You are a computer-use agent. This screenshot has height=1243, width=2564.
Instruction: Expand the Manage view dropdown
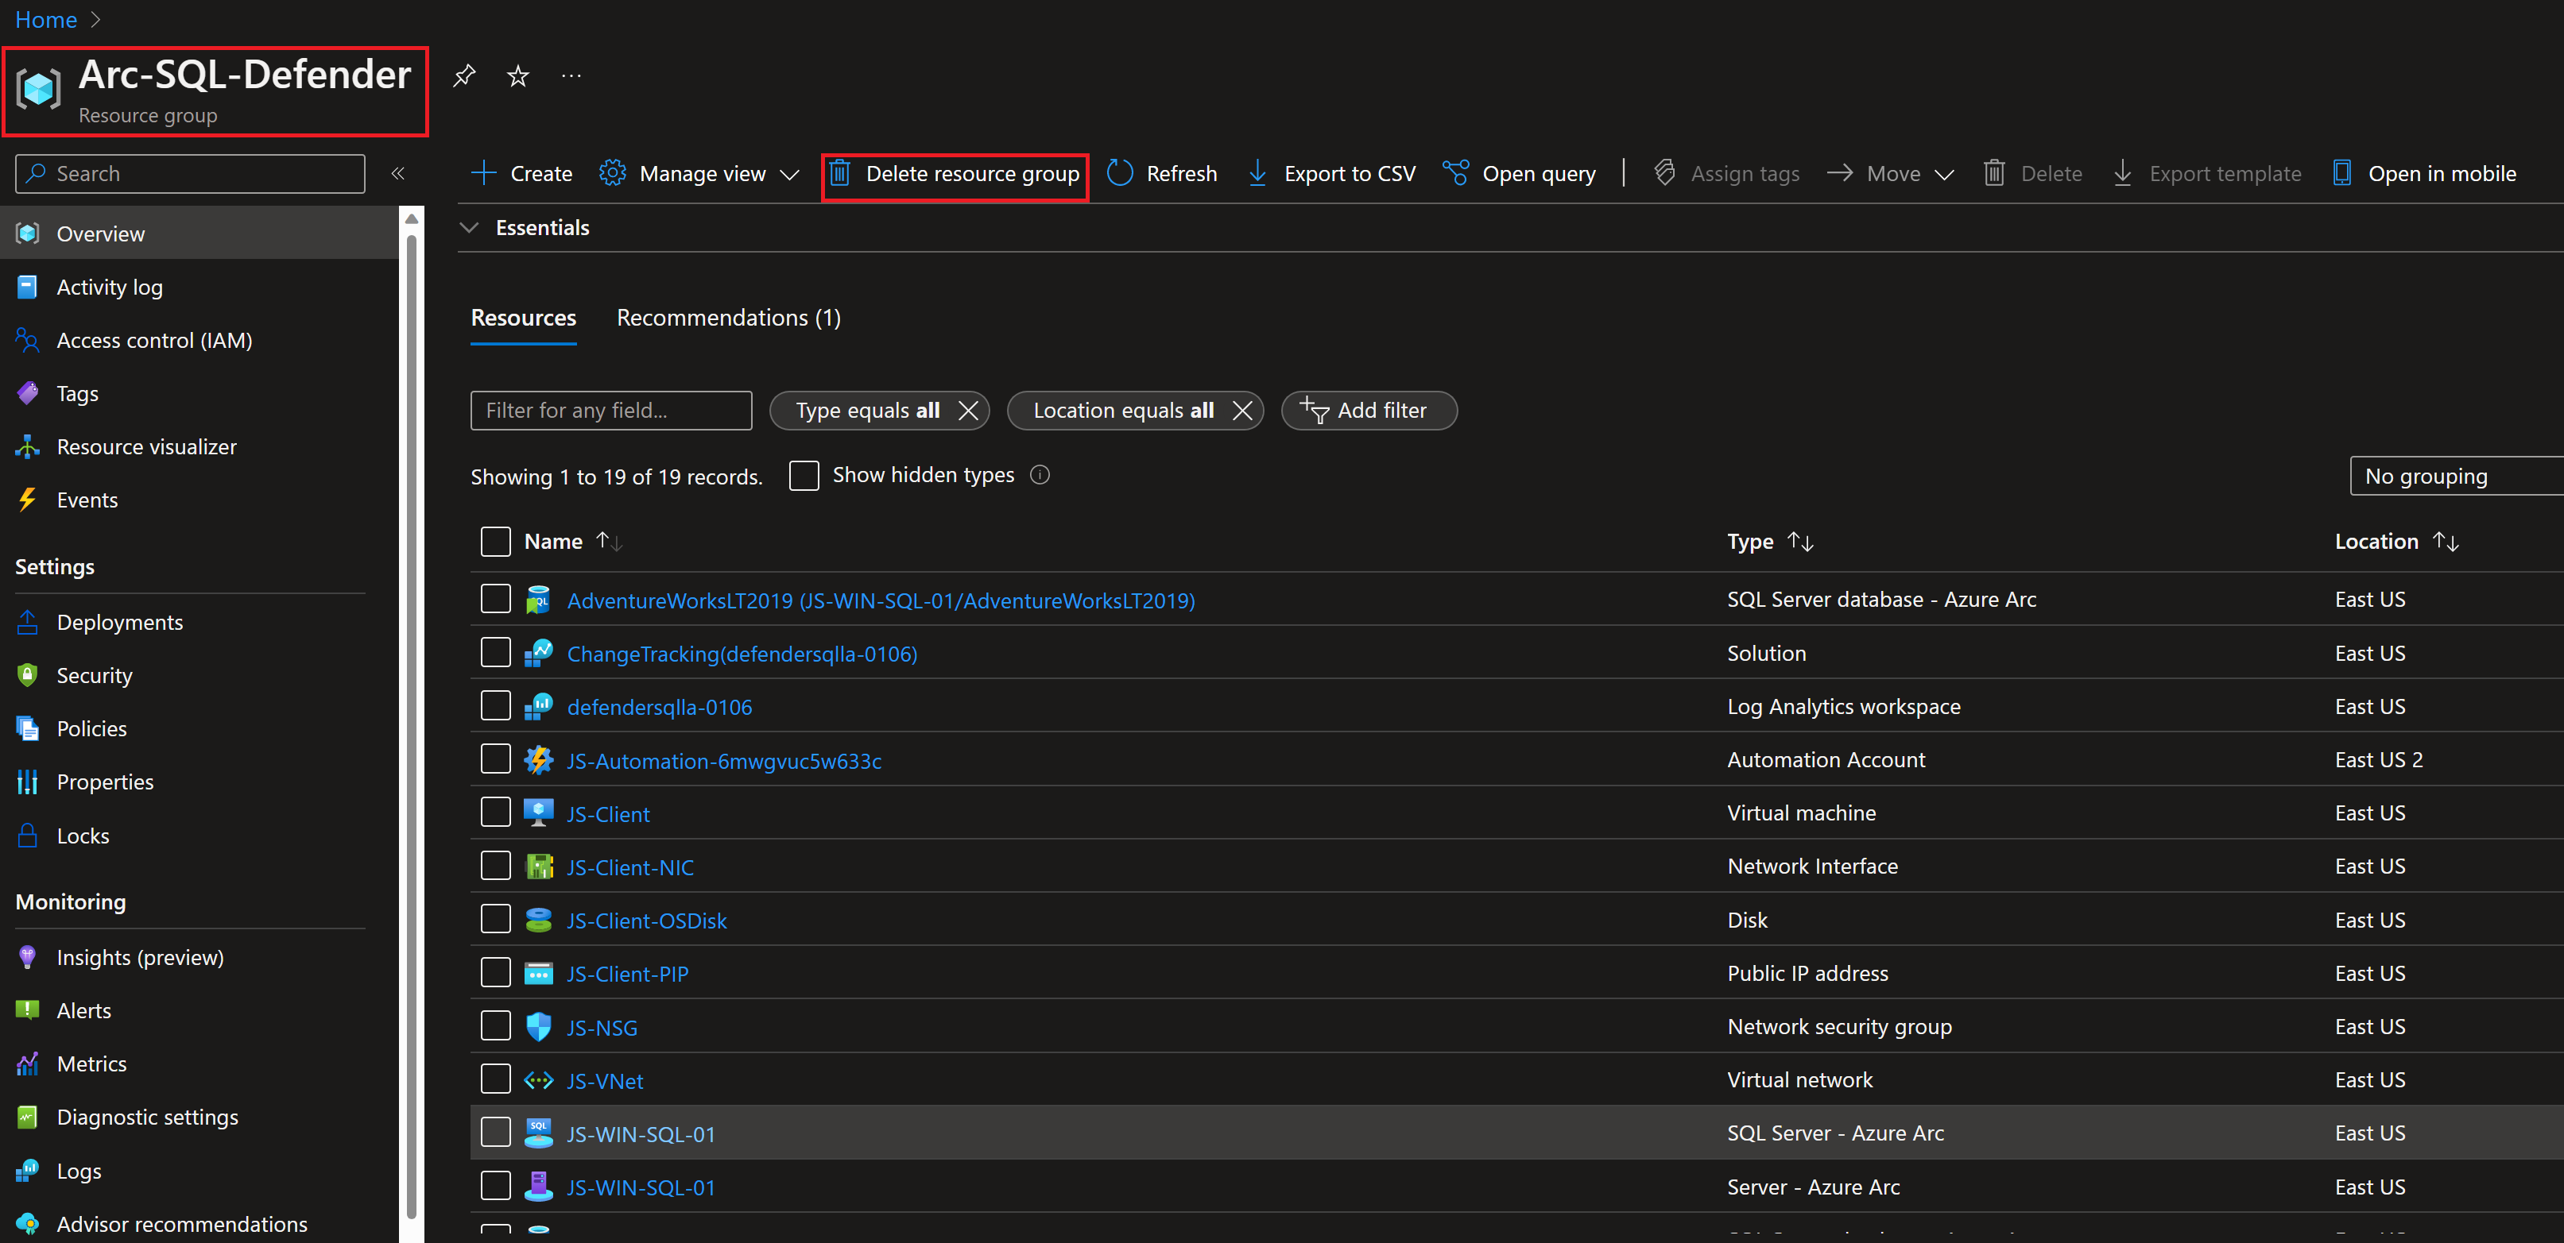699,173
